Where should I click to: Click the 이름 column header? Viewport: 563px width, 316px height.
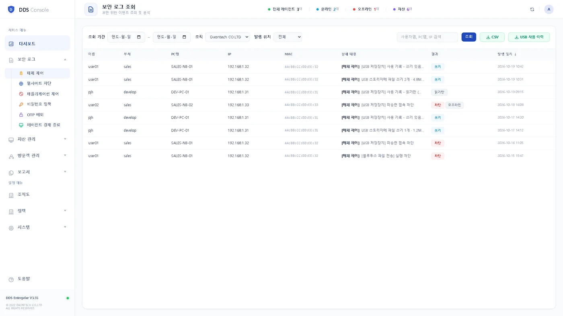point(92,54)
